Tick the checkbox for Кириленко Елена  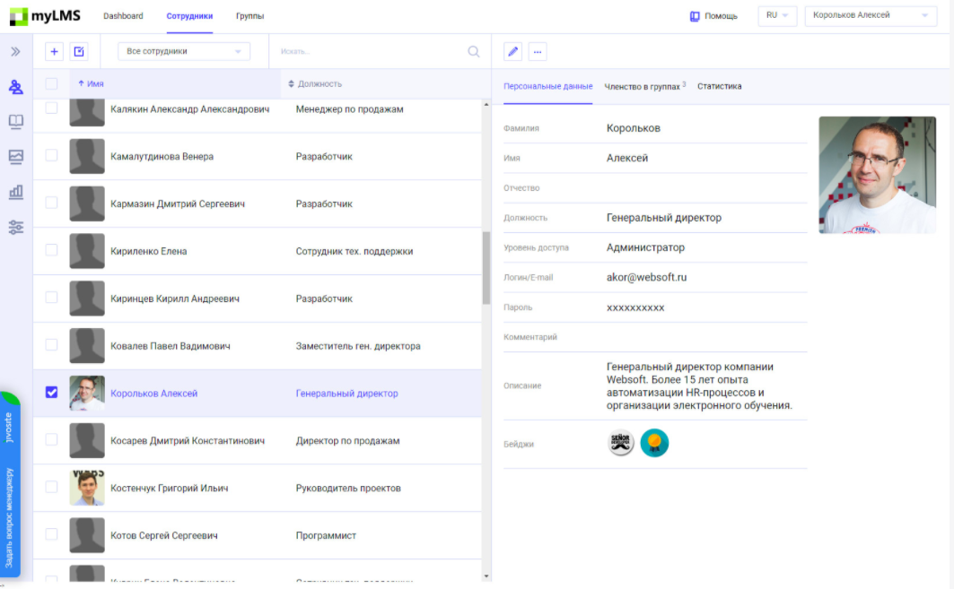point(51,250)
